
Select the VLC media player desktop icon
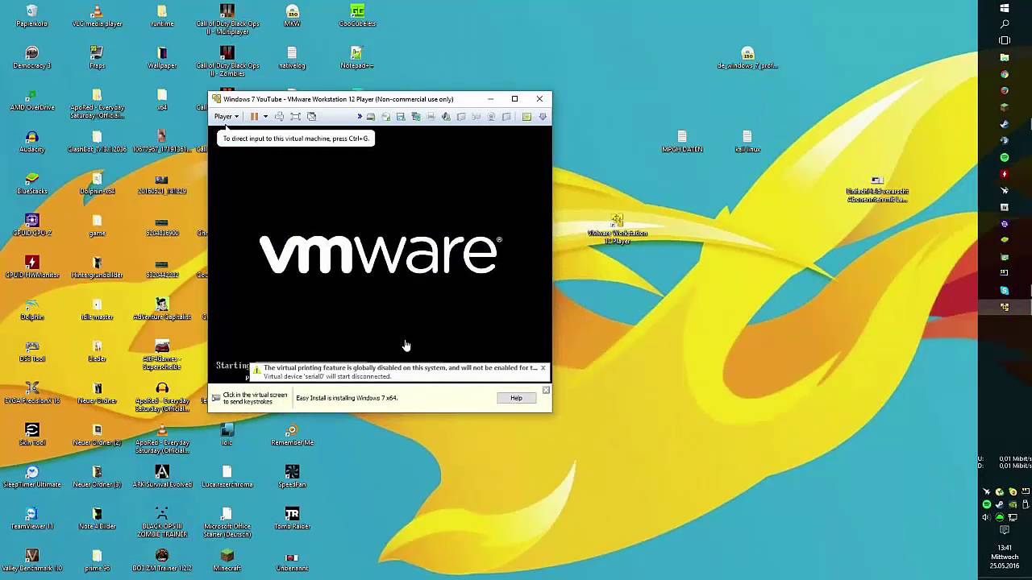click(97, 15)
